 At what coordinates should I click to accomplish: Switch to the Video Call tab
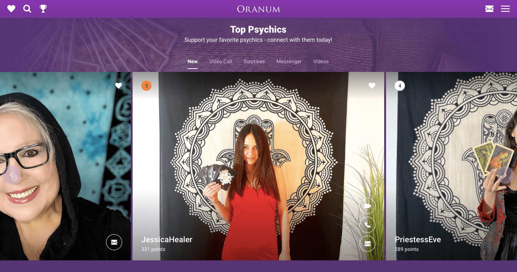click(x=220, y=61)
